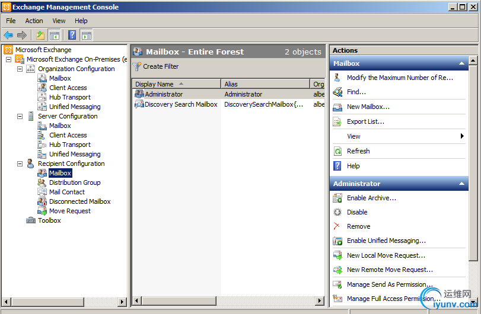Collapse the Administrator section in Actions pane
Image resolution: width=481 pixels, height=314 pixels.
tap(461, 184)
